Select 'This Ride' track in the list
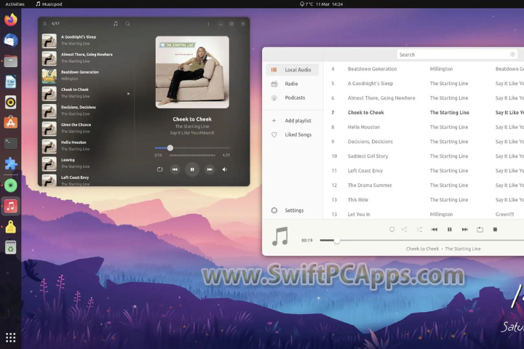The height and width of the screenshot is (349, 524). [x=424, y=200]
